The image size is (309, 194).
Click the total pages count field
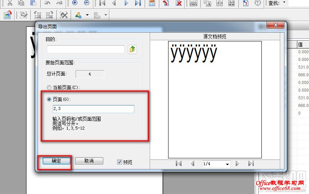coord(90,74)
